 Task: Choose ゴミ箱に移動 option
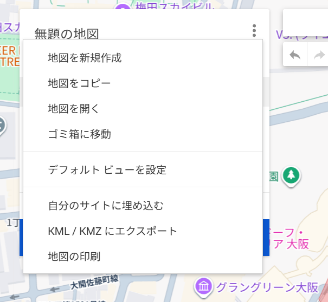(x=143, y=134)
